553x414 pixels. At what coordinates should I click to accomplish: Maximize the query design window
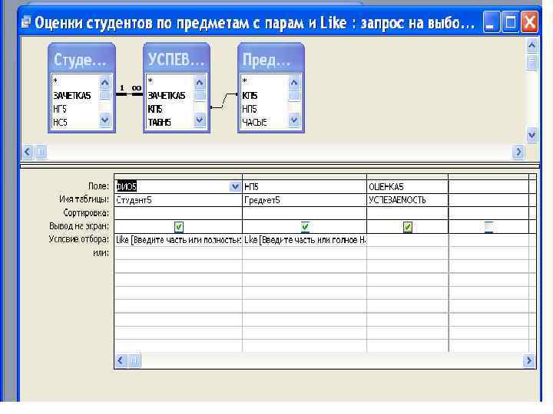(x=510, y=22)
